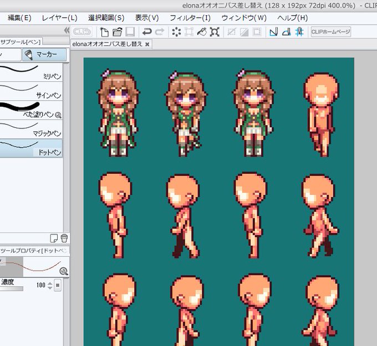Open the ウィンドウ(W) menu

tap(244, 18)
